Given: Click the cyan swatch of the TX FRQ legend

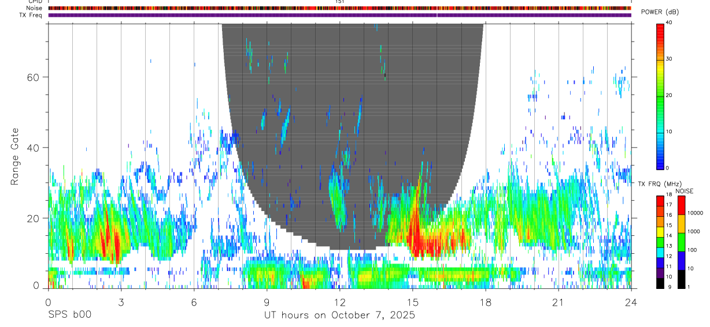Looking at the screenshot, I should pyautogui.click(x=660, y=252).
